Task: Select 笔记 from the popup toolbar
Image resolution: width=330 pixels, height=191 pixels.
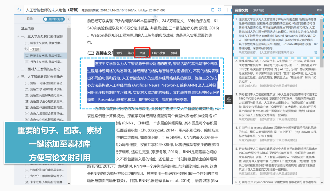Action: tap(131, 53)
